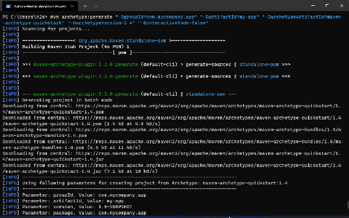Click the PowerShell icon in the tab
The height and width of the screenshot is (218, 349).
(x=9, y=6)
